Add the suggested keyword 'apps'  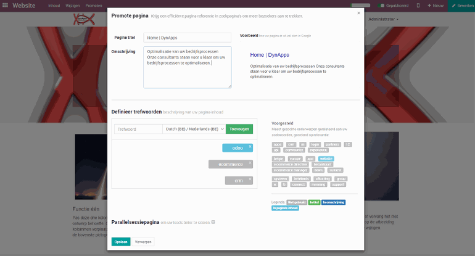(278, 144)
